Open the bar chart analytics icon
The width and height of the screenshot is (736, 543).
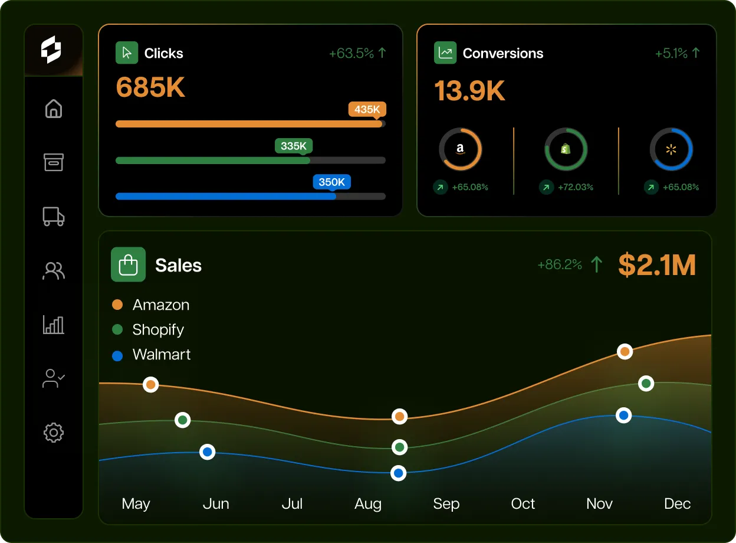pyautogui.click(x=54, y=325)
